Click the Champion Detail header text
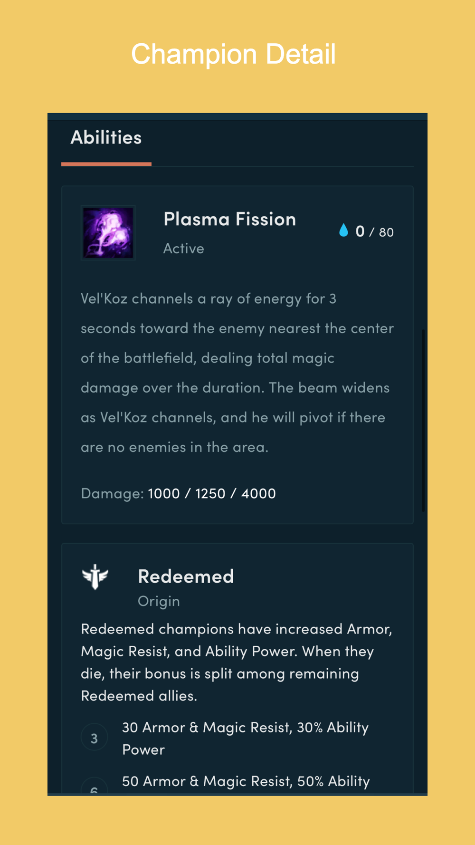The width and height of the screenshot is (475, 845). point(233,54)
